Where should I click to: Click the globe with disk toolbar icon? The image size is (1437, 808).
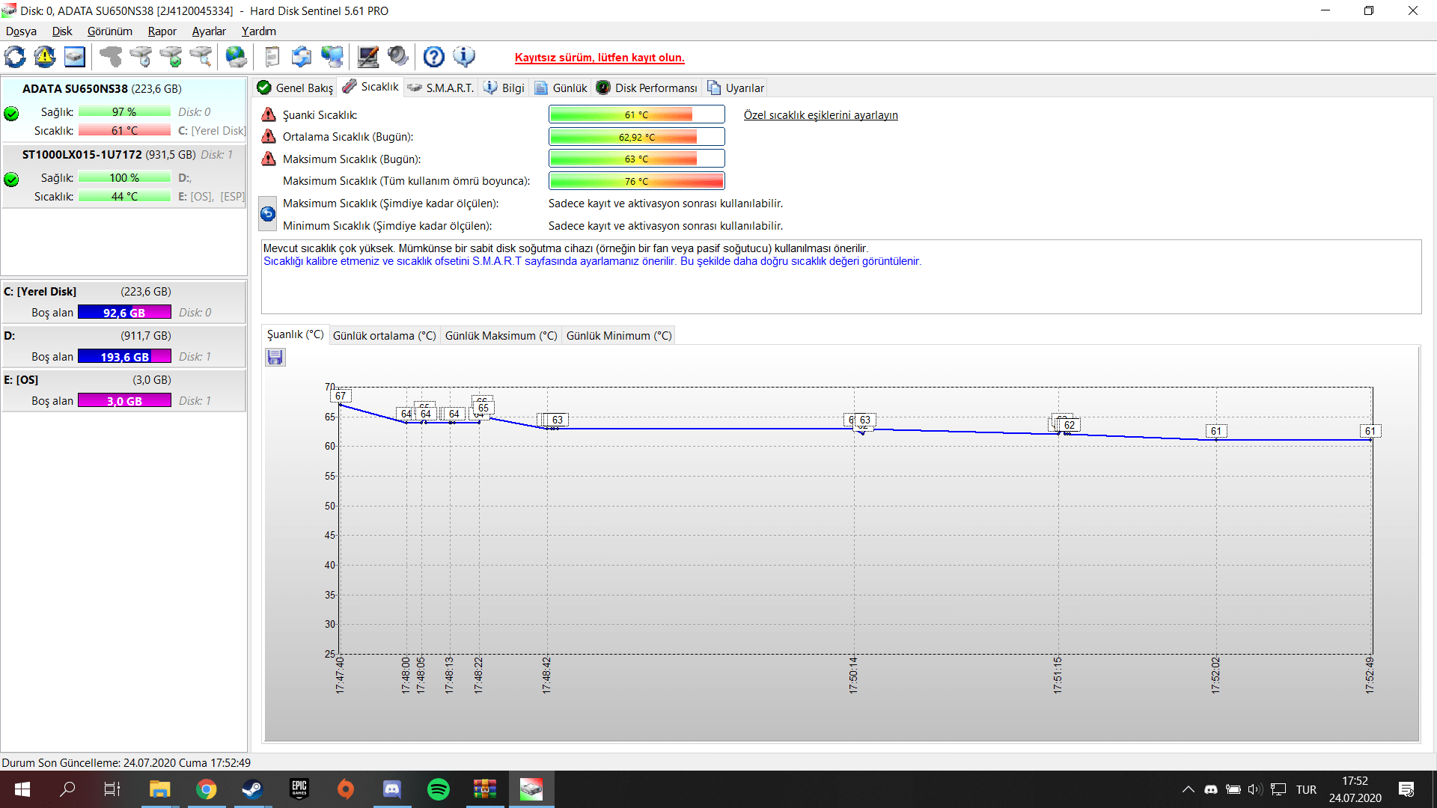pyautogui.click(x=236, y=57)
